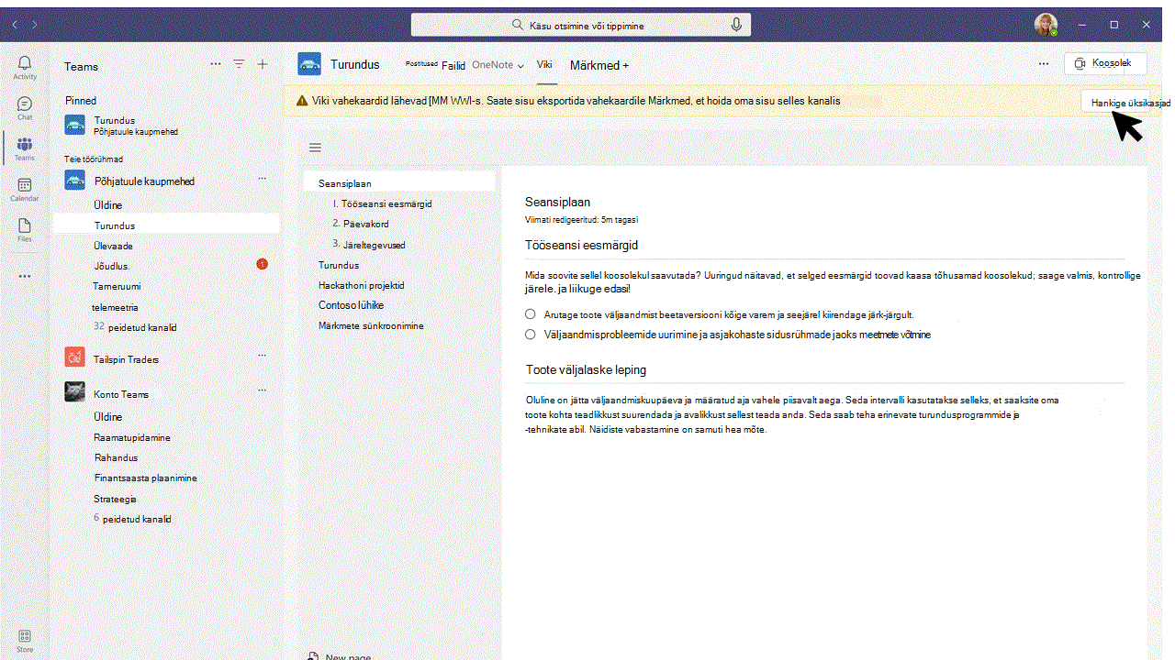Select the Väljaandmisprobleemide uurimine radio button

pos(531,335)
